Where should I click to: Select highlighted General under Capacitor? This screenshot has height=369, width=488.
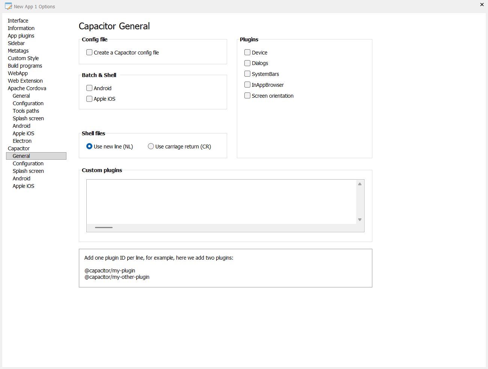click(x=36, y=156)
